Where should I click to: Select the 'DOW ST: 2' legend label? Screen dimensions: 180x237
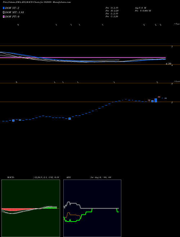12,8
